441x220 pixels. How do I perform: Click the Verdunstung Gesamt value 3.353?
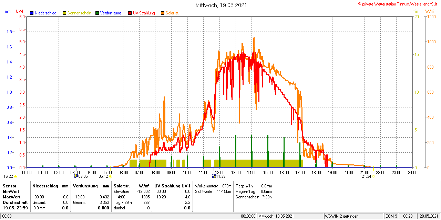click(104, 202)
